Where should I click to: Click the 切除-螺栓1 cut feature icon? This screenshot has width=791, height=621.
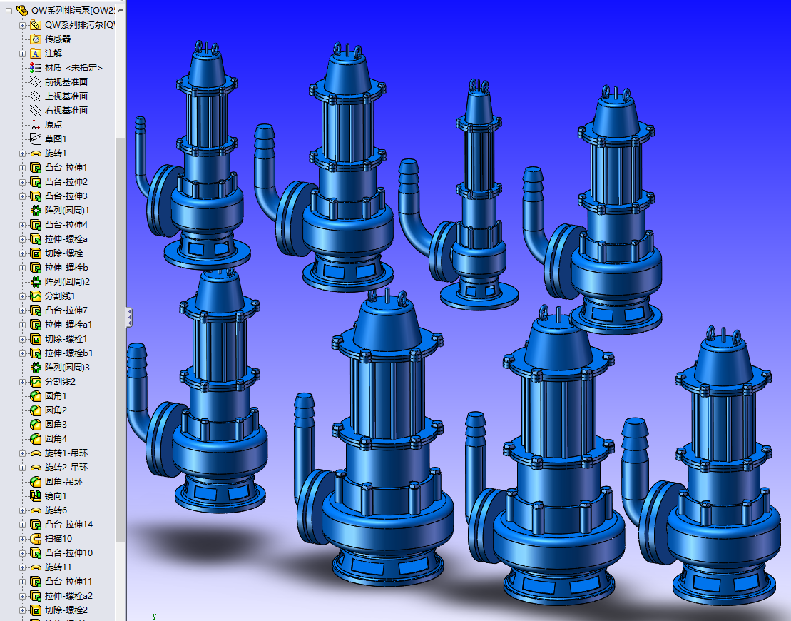(x=36, y=339)
